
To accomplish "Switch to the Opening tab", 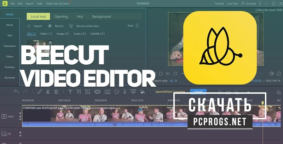I will (61, 16).
